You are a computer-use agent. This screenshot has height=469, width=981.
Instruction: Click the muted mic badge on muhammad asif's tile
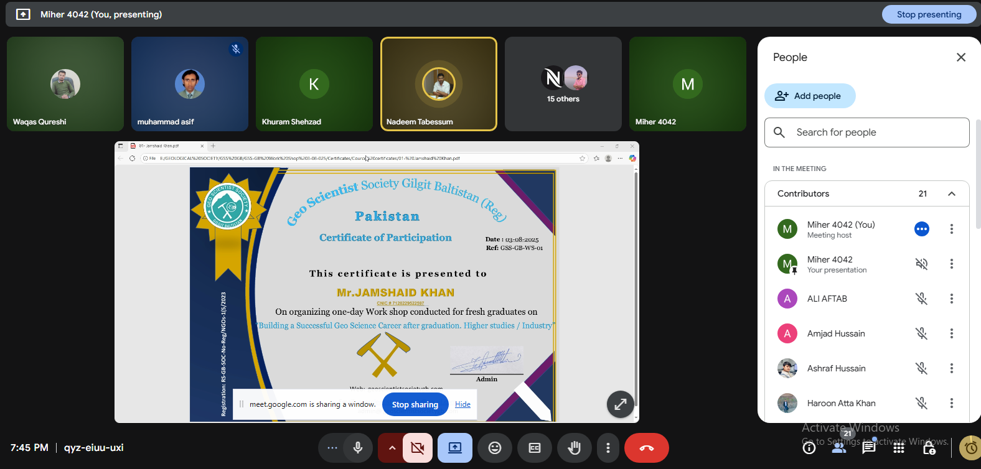236,49
